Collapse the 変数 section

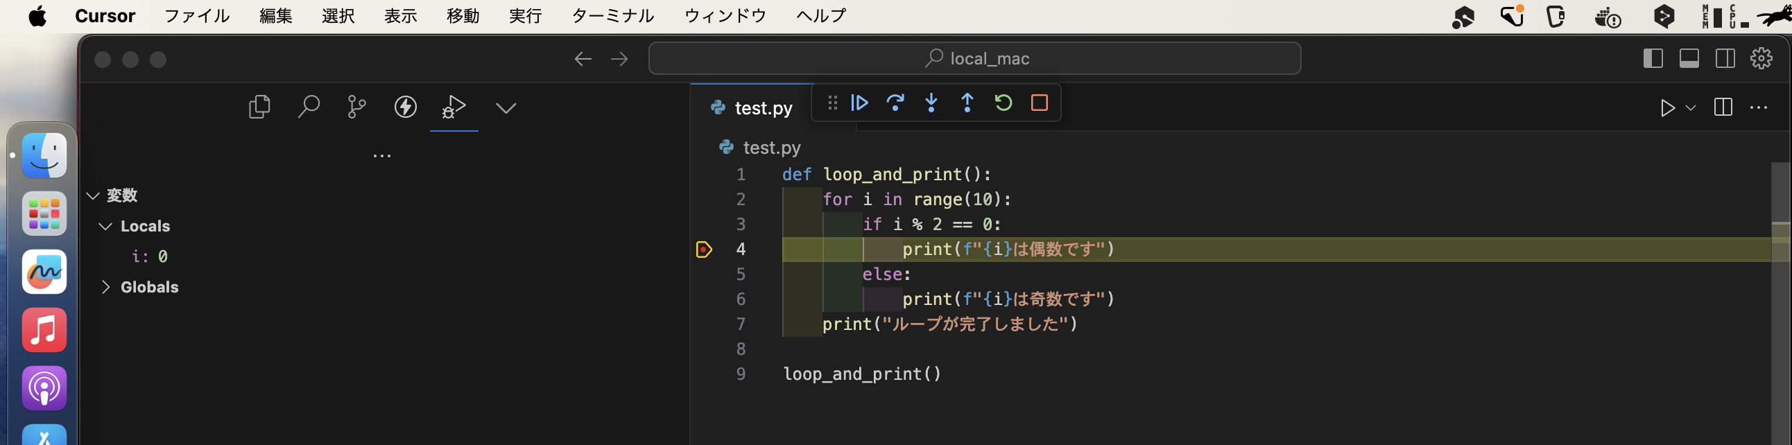pyautogui.click(x=93, y=196)
